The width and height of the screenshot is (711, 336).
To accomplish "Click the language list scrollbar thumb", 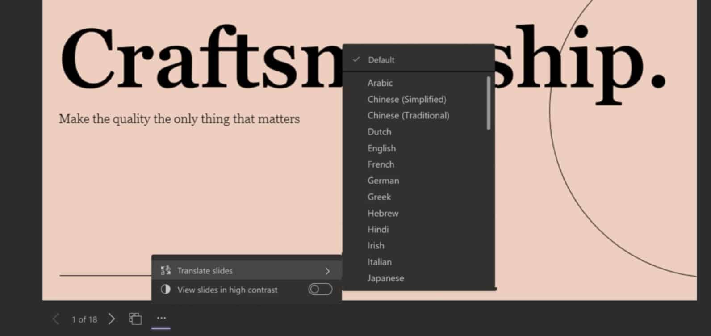I will click(x=489, y=104).
